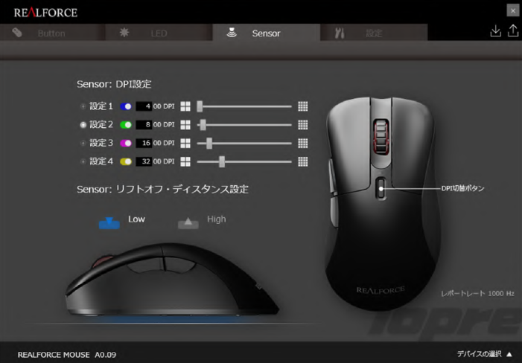
Task: Click the 設定 4 DPI value field
Action: (144, 161)
